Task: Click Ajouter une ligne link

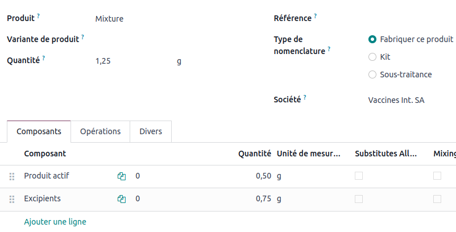Action: (55, 222)
